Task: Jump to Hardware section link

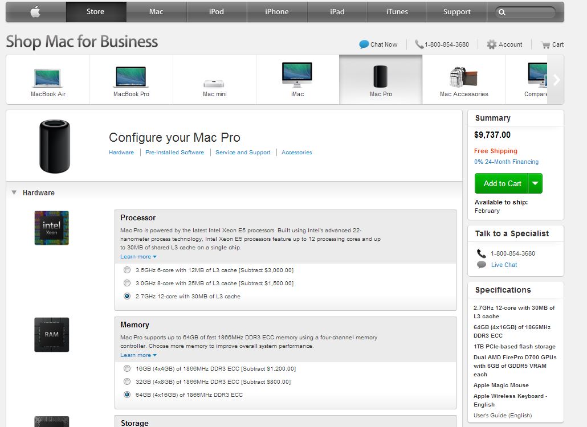Action: click(121, 152)
